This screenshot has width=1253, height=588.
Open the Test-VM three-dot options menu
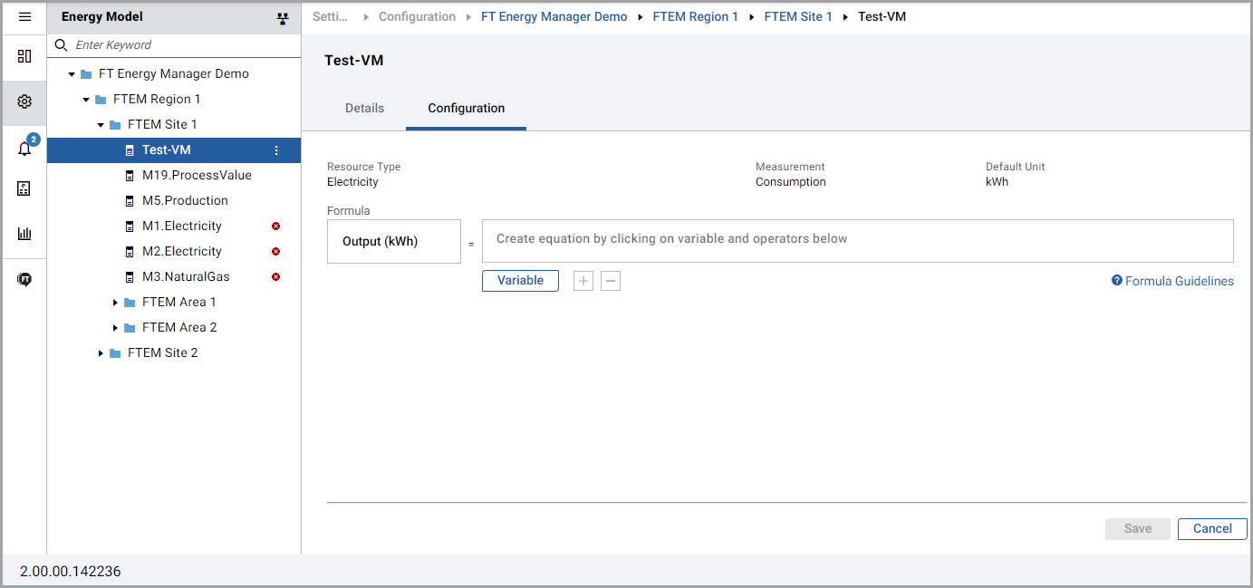(276, 150)
